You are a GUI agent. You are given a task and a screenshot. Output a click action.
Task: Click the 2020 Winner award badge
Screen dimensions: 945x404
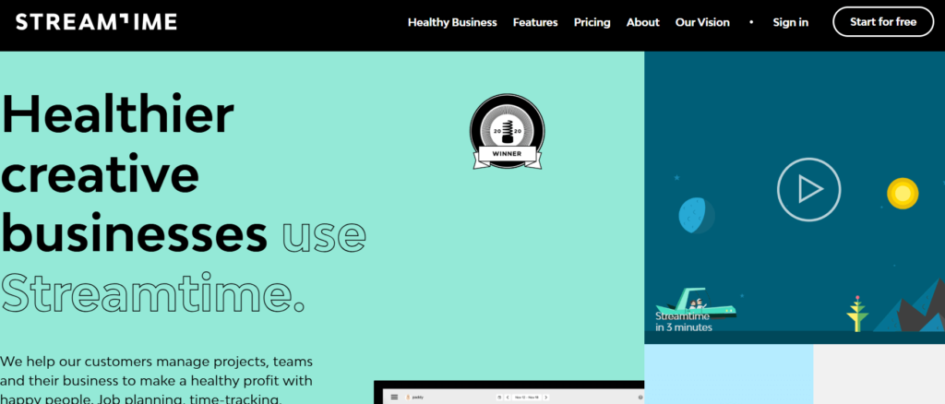[507, 131]
